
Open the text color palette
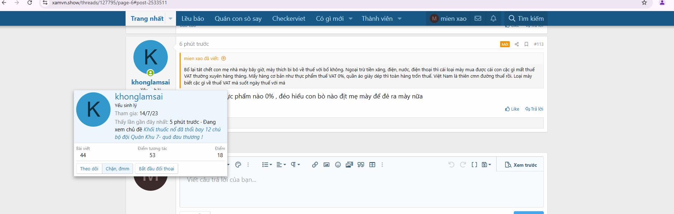pos(238,165)
